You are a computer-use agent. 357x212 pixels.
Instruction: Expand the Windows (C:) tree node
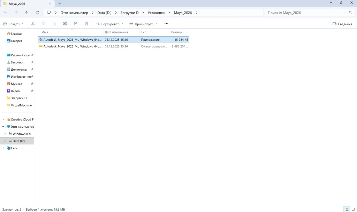click(5, 134)
